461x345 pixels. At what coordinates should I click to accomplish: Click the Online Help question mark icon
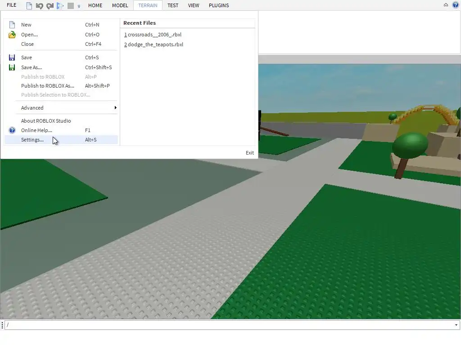[x=12, y=130]
